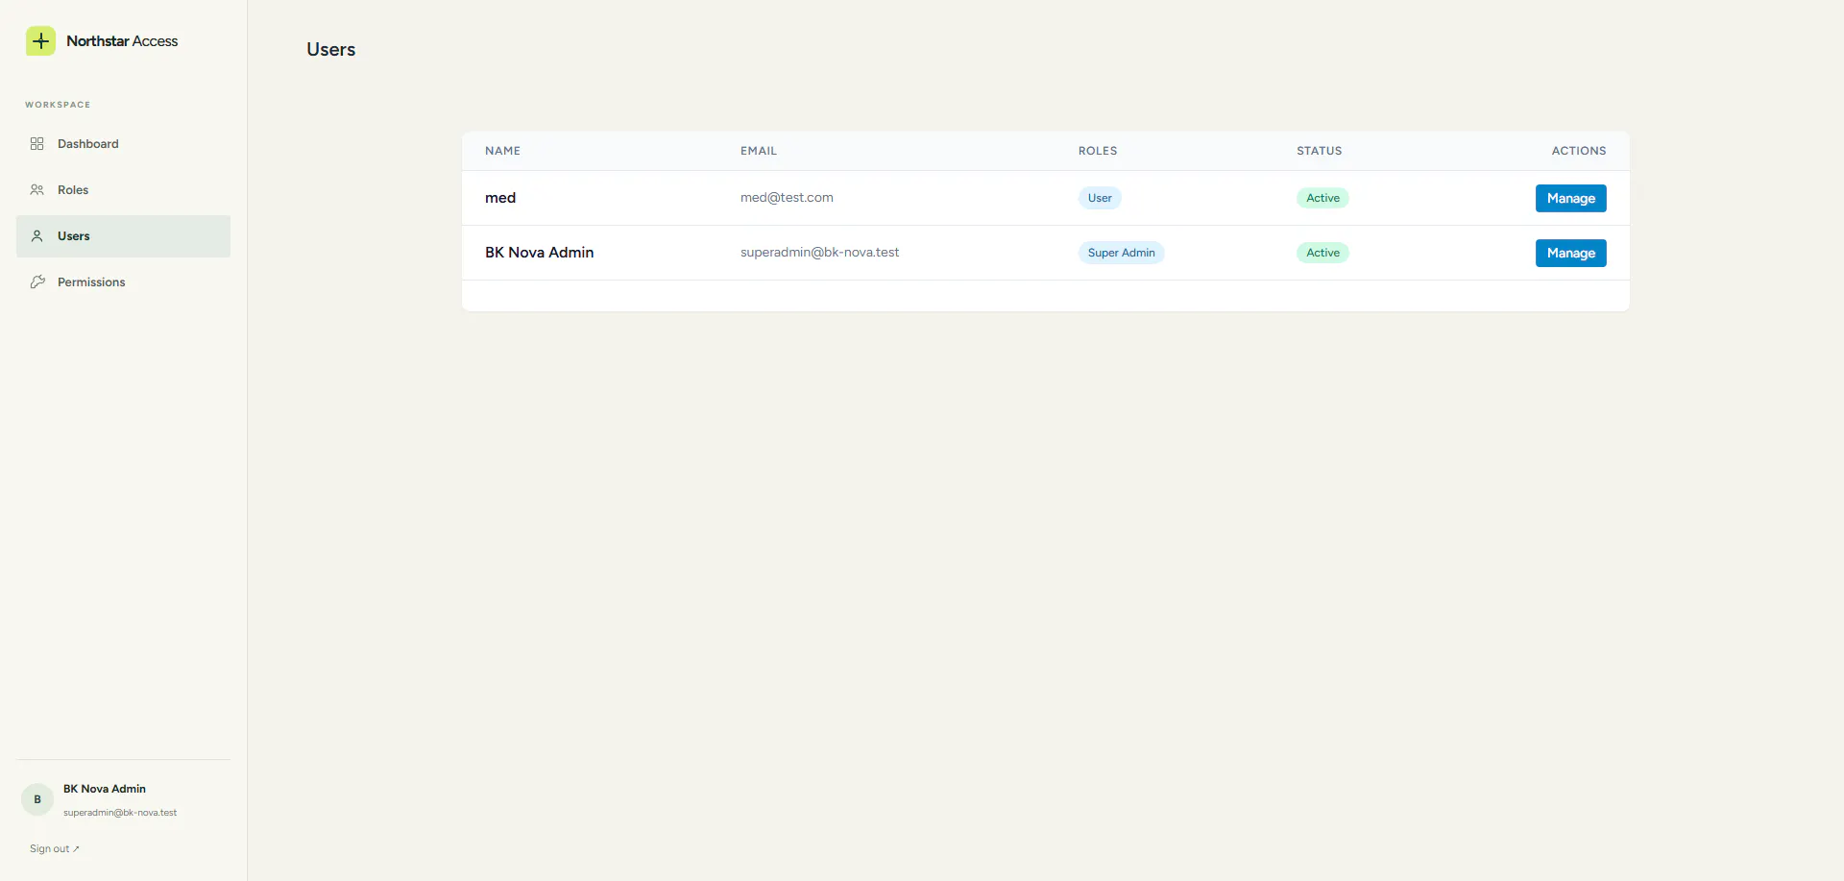1844x881 pixels.
Task: Click the Roles people icon
Action: pyautogui.click(x=37, y=190)
